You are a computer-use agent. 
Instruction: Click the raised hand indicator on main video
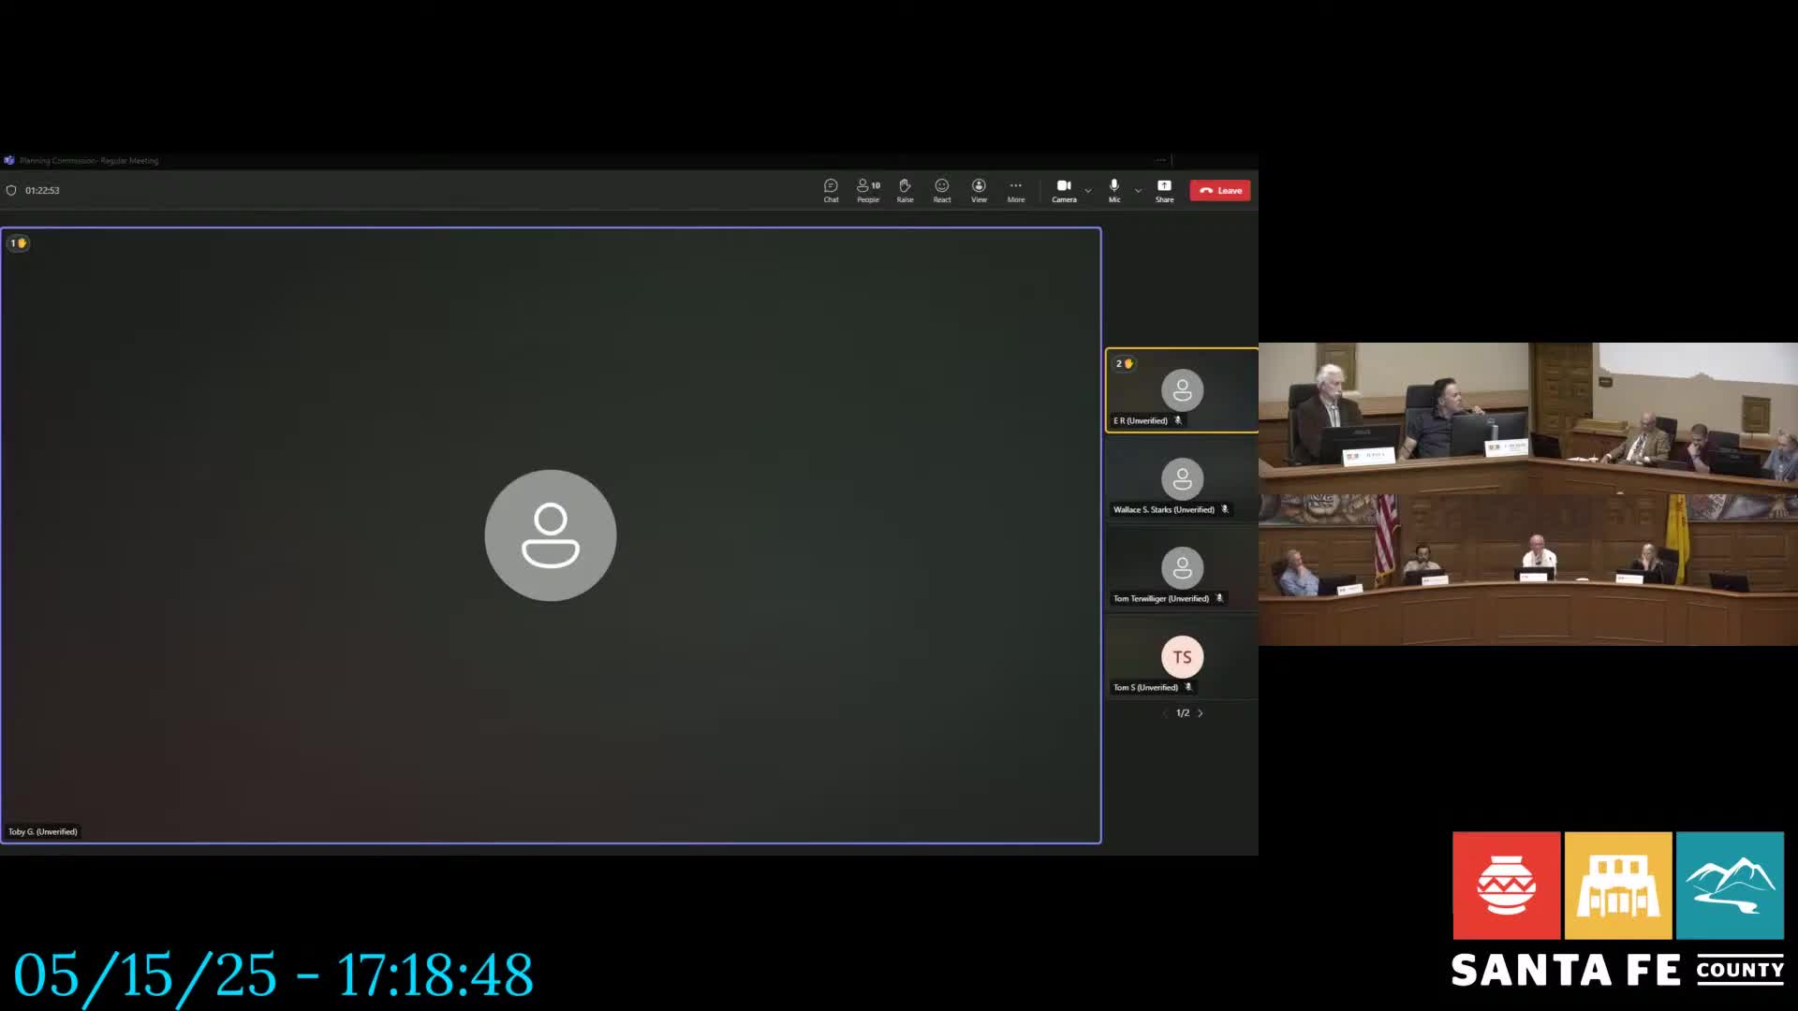(x=18, y=243)
